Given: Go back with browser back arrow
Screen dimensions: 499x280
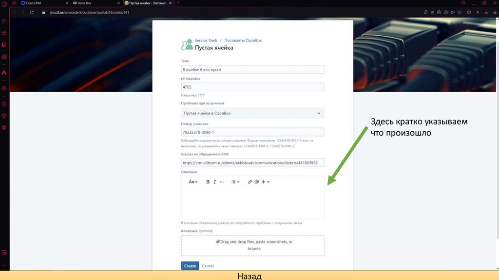Looking at the screenshot, I should (14, 12).
